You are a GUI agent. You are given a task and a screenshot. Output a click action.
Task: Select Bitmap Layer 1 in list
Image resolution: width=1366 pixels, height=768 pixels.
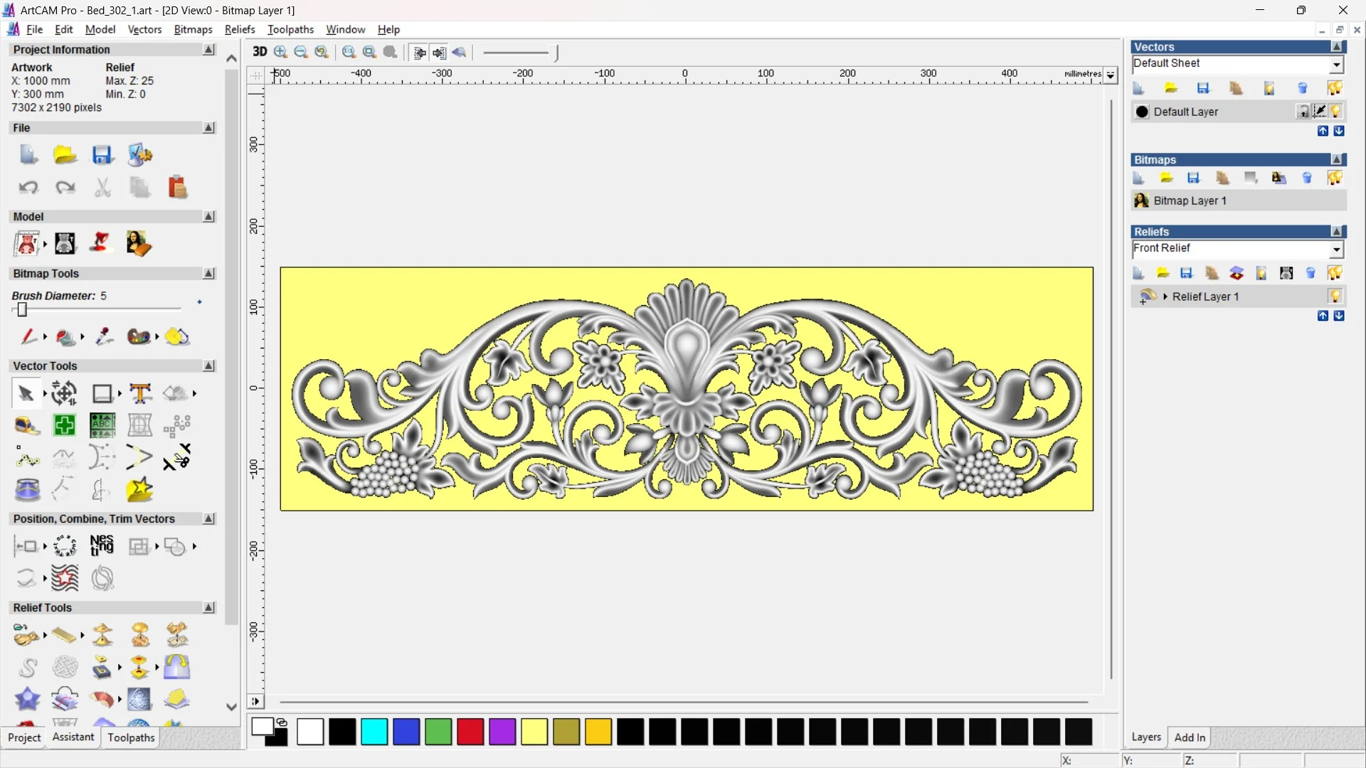1190,201
